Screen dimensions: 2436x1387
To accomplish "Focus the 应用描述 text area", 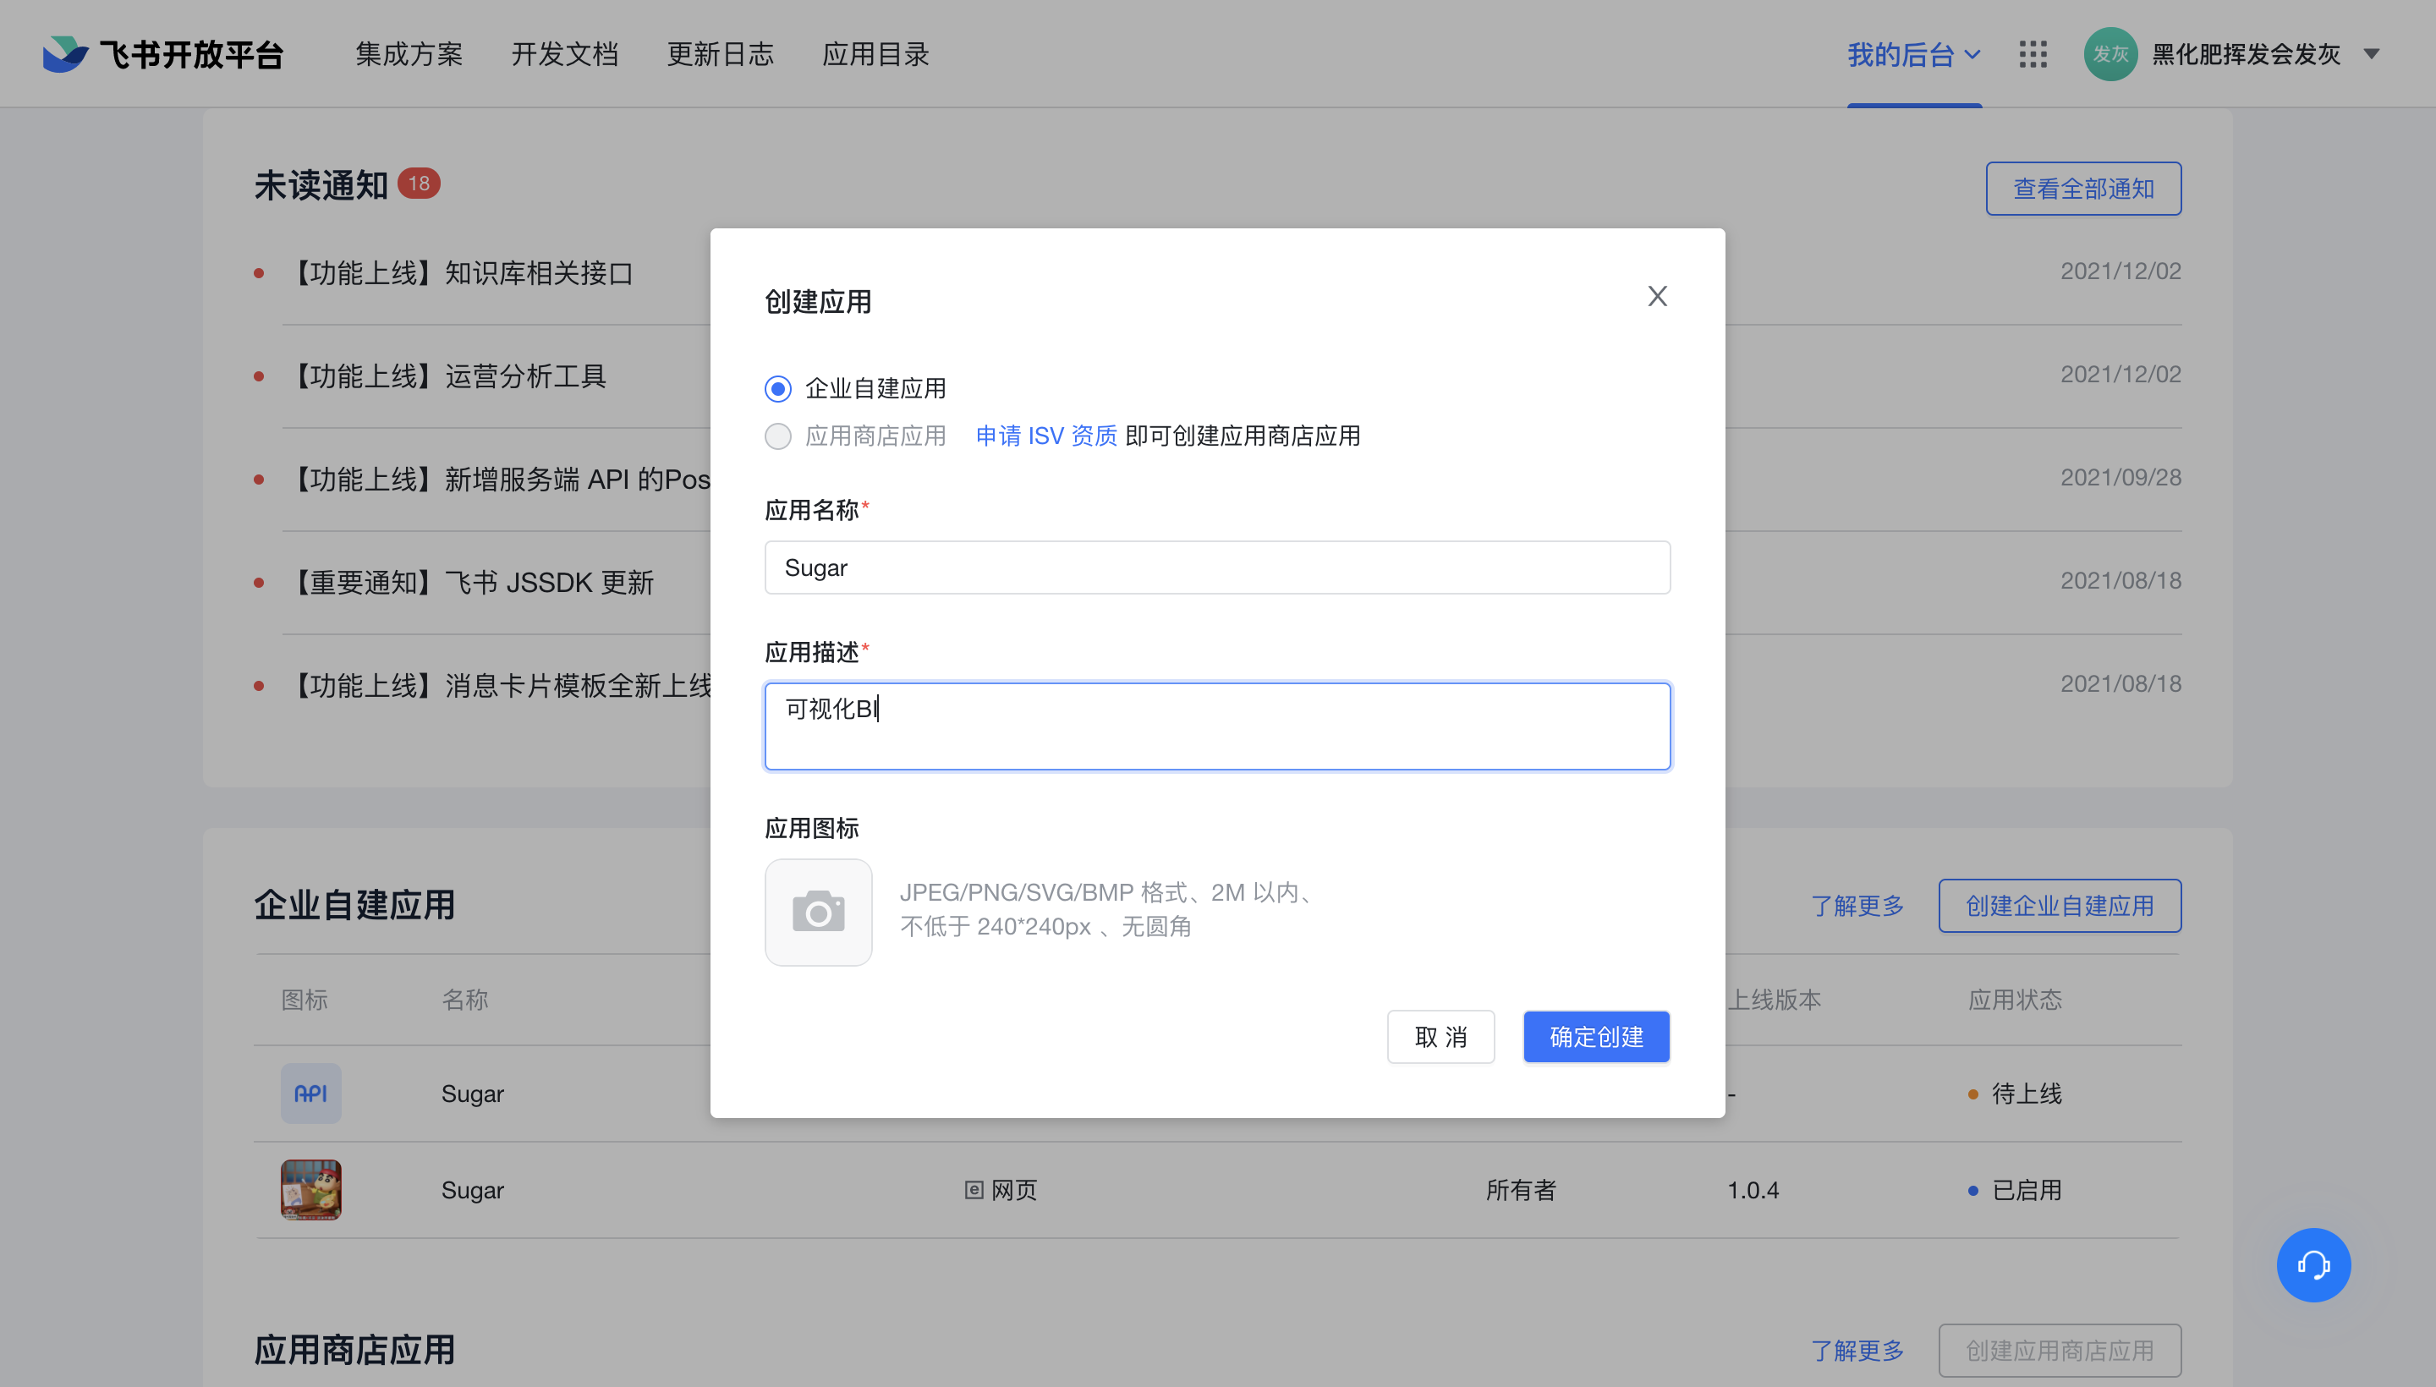I will pyautogui.click(x=1216, y=726).
